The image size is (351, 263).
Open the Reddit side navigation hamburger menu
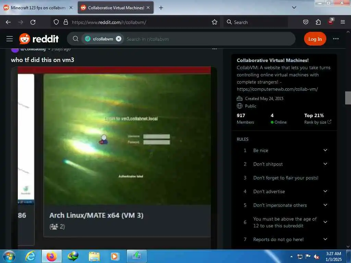click(9, 39)
